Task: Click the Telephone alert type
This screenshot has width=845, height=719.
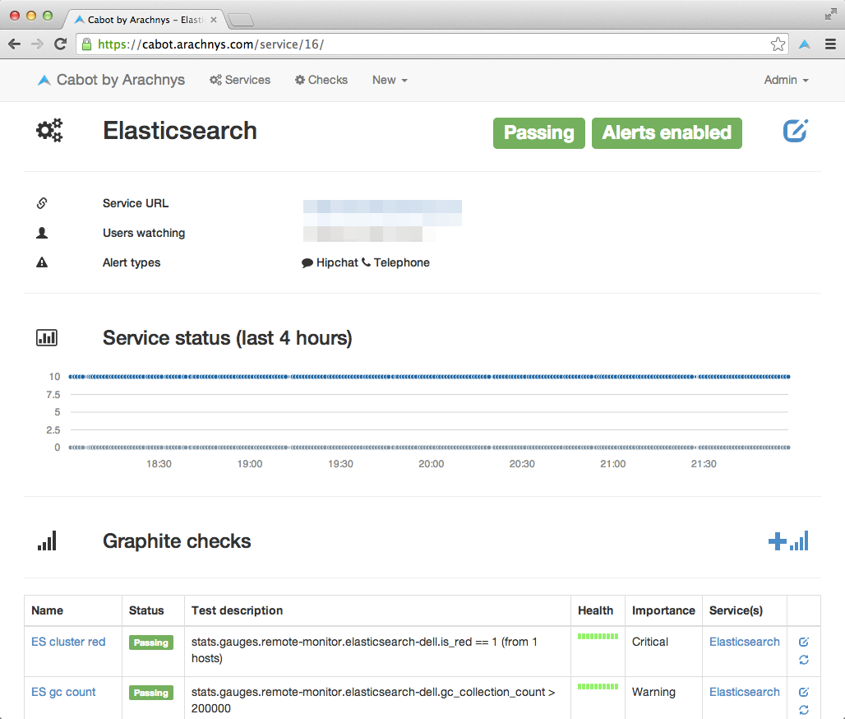Action: pos(395,262)
